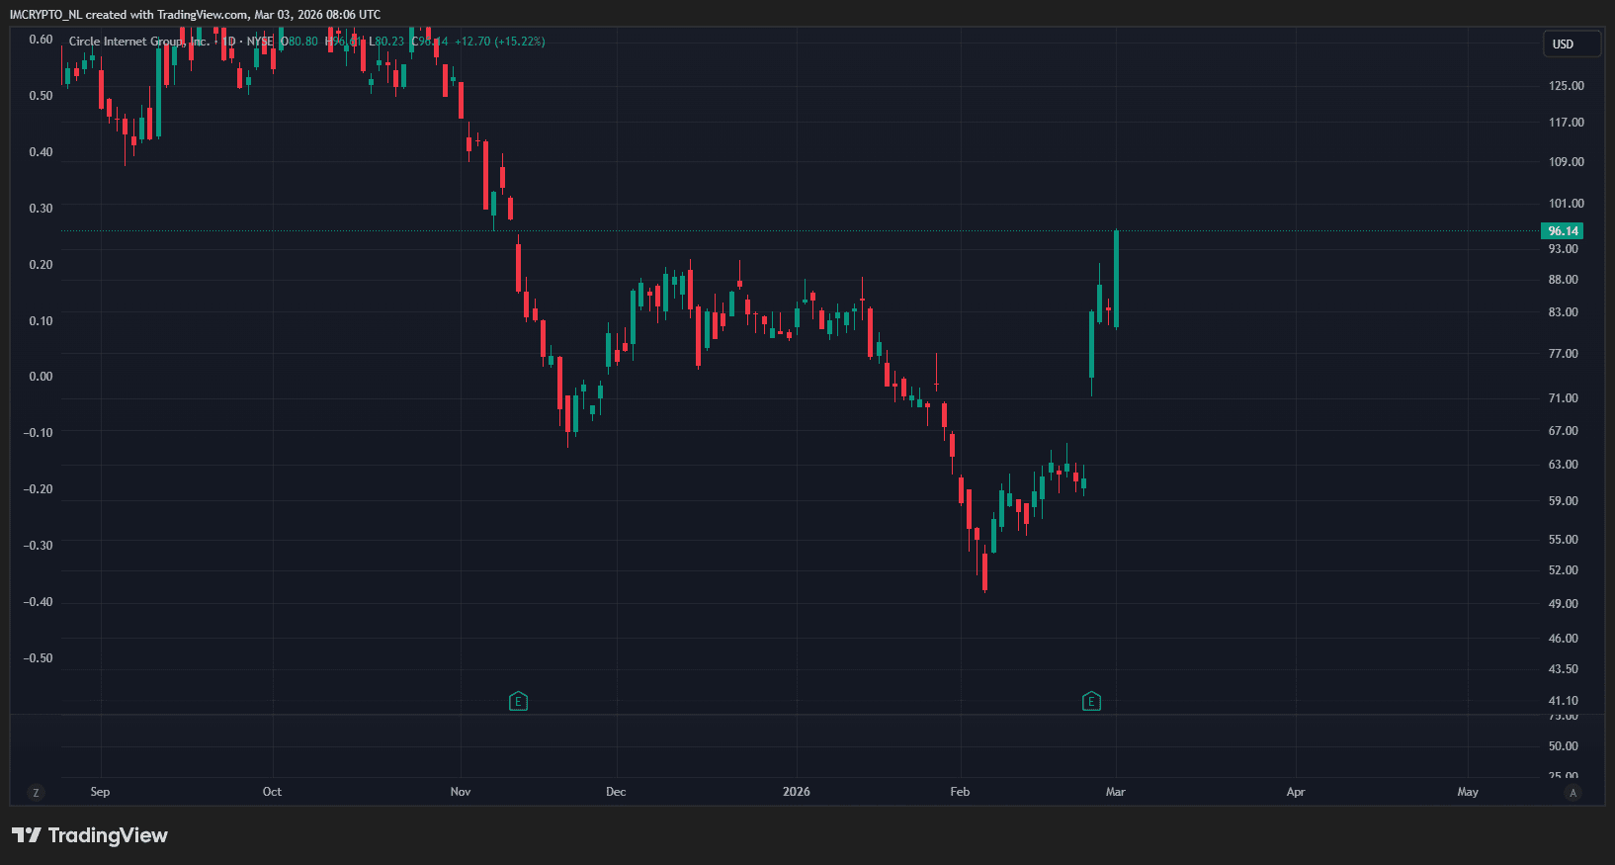Click the November earnings E marker

pyautogui.click(x=518, y=702)
